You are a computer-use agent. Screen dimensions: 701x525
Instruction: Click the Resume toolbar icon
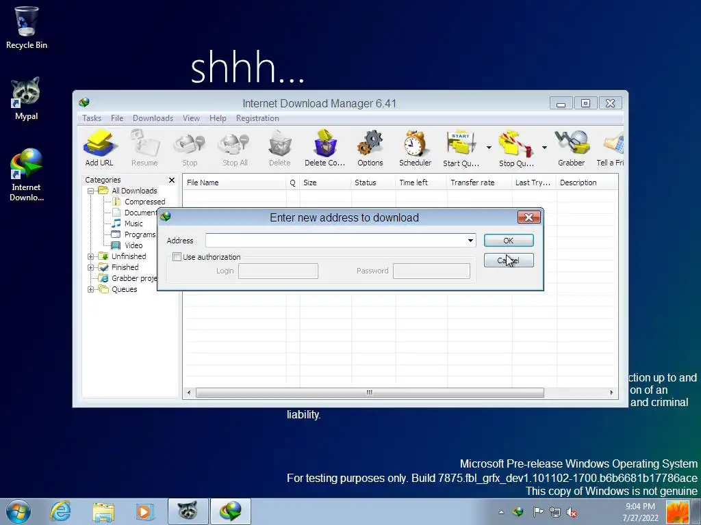144,148
